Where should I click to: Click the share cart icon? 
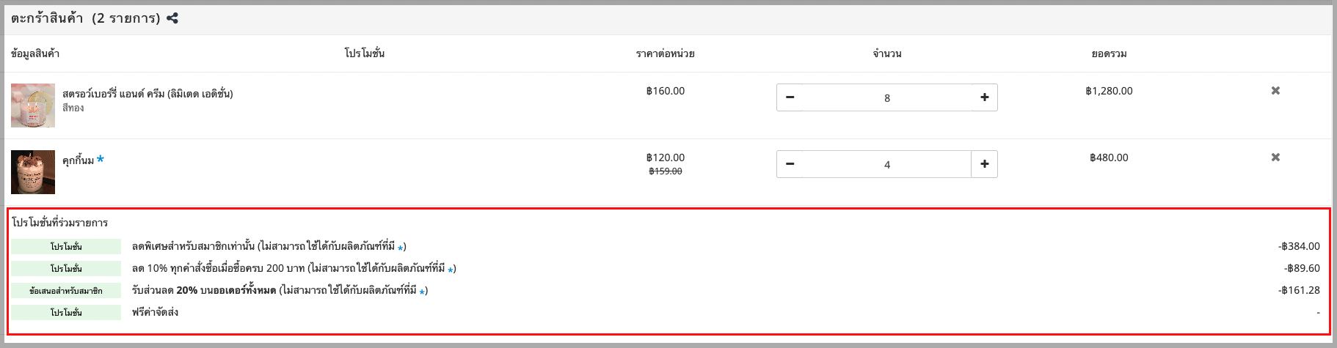point(172,18)
